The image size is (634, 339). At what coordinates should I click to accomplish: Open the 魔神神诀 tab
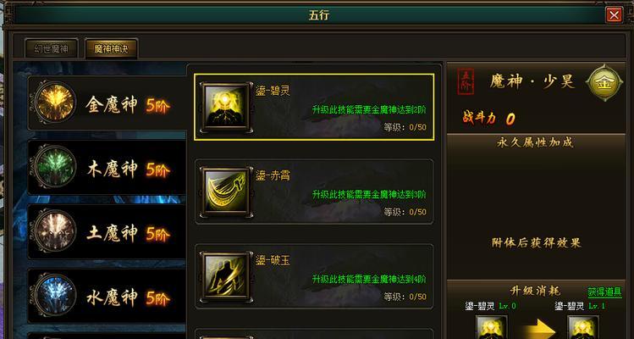[111, 49]
